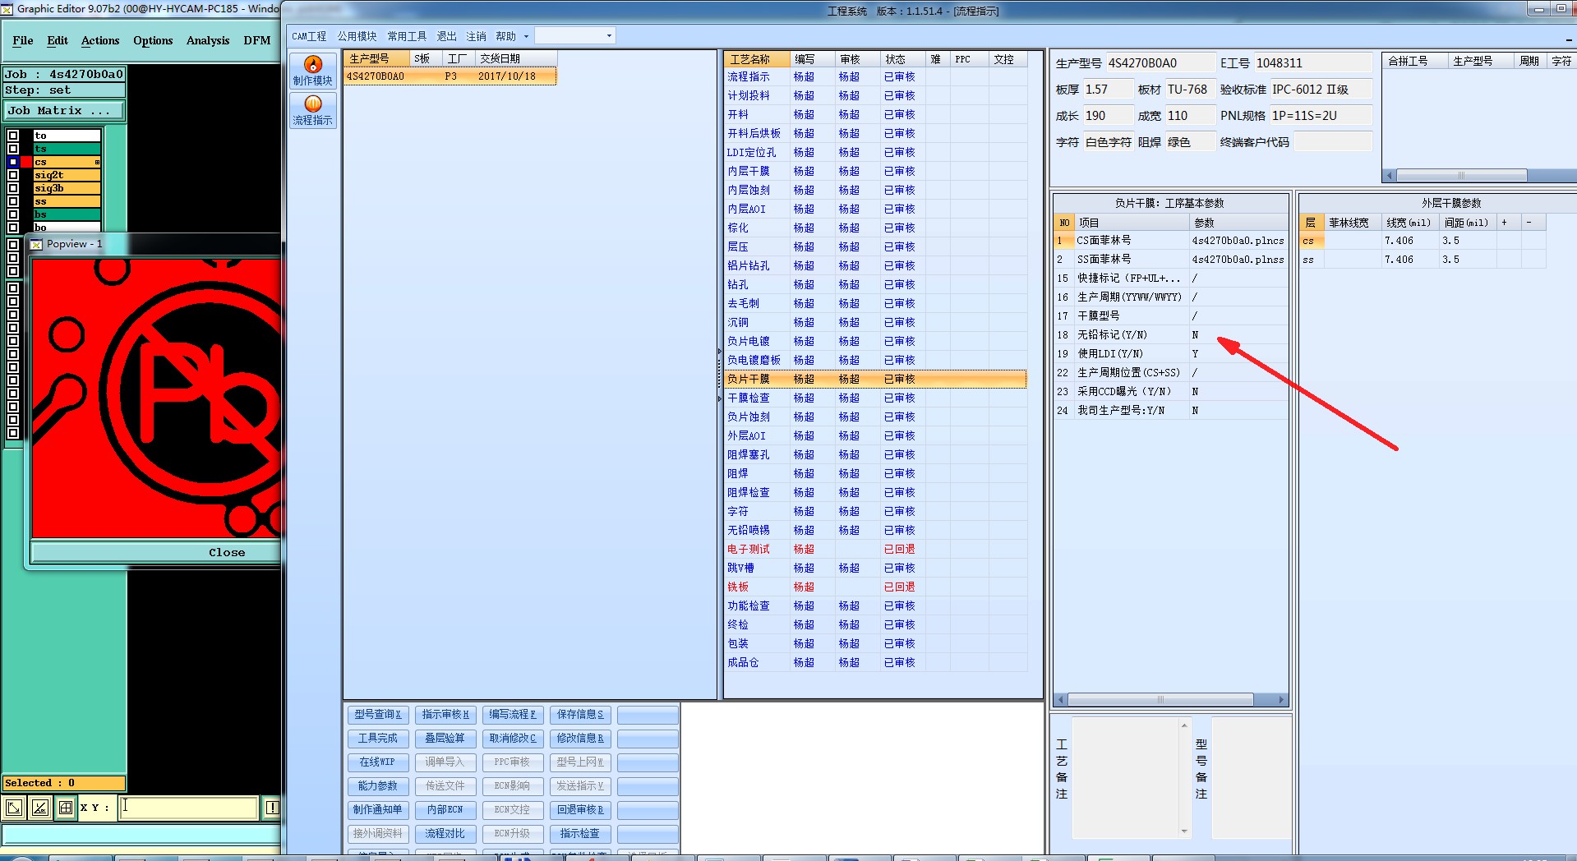This screenshot has width=1577, height=861.
Task: Click the 制作通知单 button
Action: tap(378, 810)
